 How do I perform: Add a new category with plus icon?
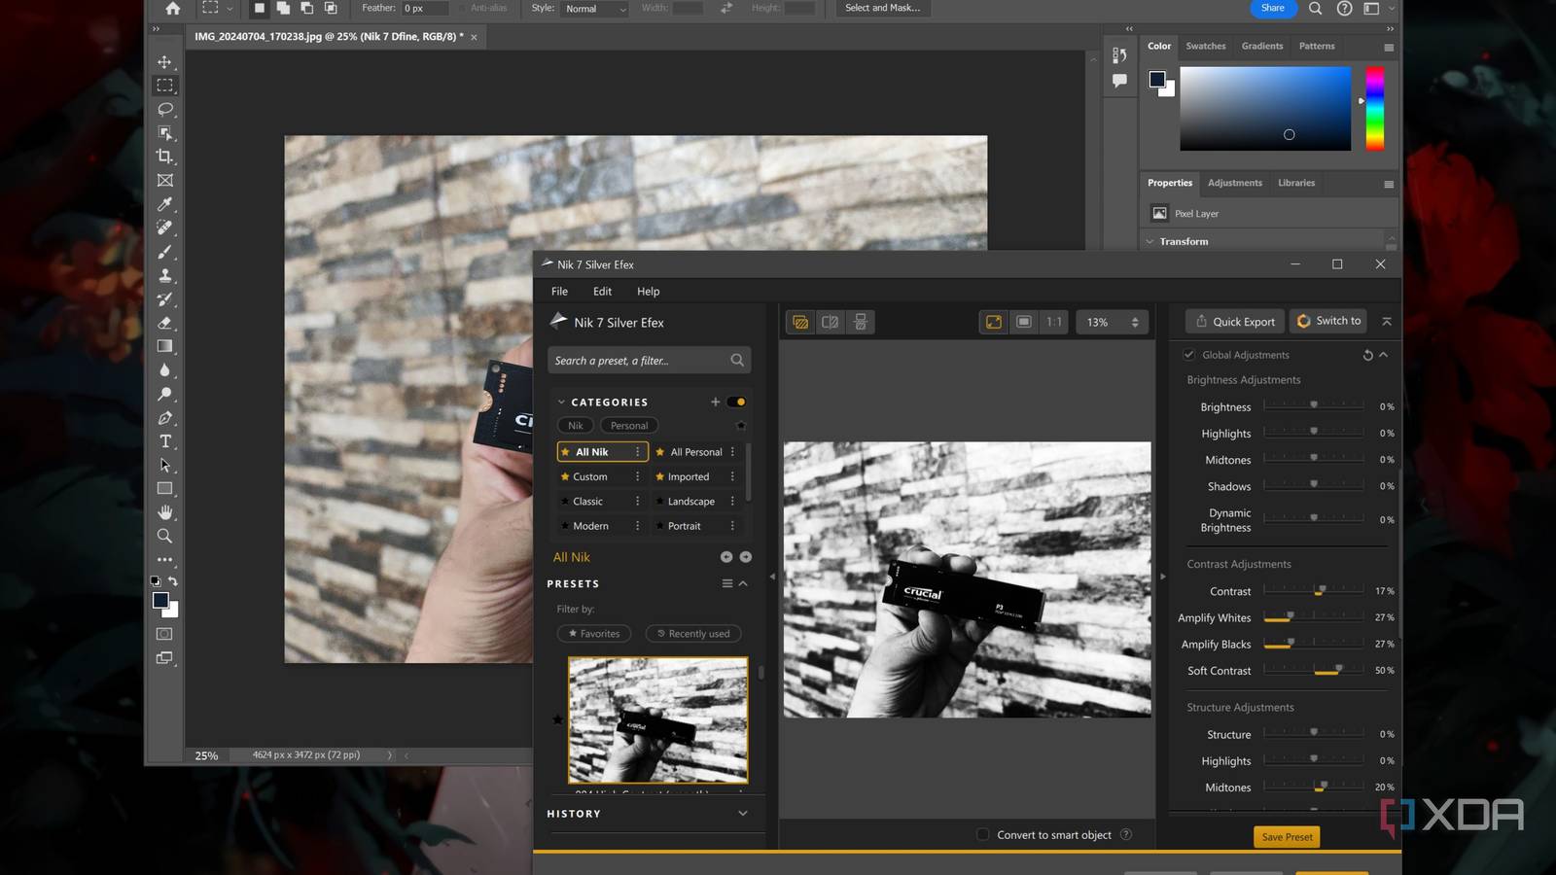click(x=715, y=402)
